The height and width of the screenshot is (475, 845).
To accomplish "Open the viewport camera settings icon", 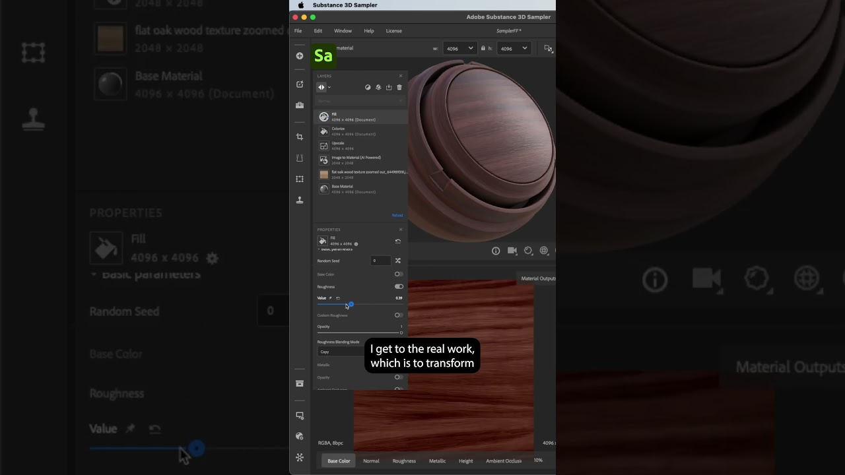I will point(512,251).
